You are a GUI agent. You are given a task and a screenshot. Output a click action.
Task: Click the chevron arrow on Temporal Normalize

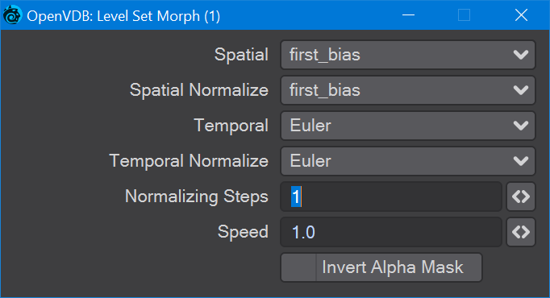click(x=521, y=161)
